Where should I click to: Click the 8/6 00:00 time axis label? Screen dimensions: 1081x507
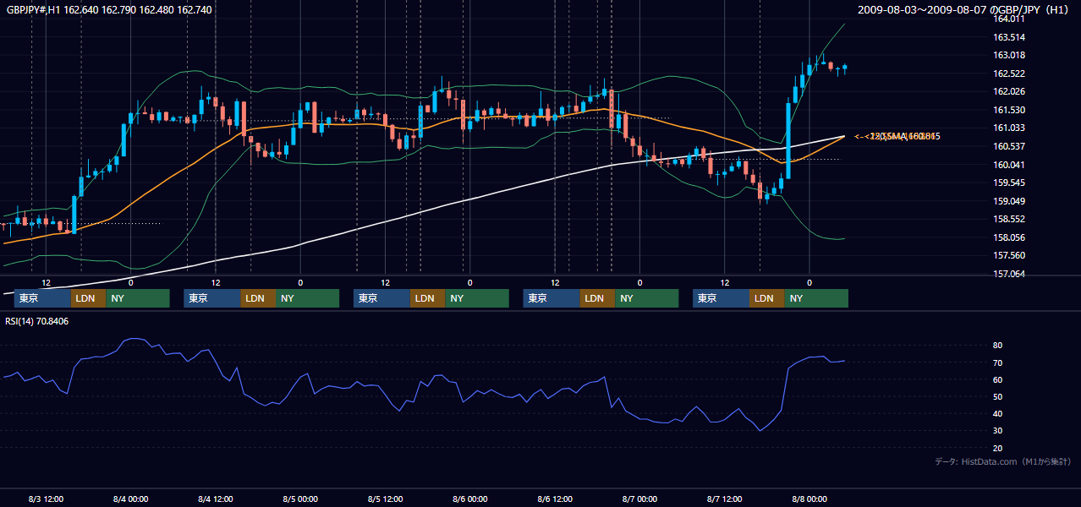click(469, 499)
